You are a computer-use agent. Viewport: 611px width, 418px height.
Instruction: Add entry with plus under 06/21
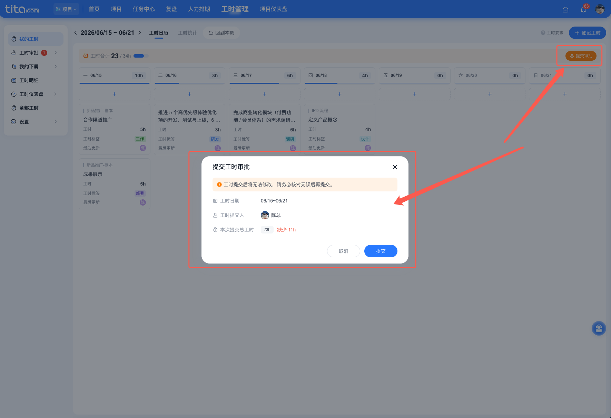click(565, 94)
